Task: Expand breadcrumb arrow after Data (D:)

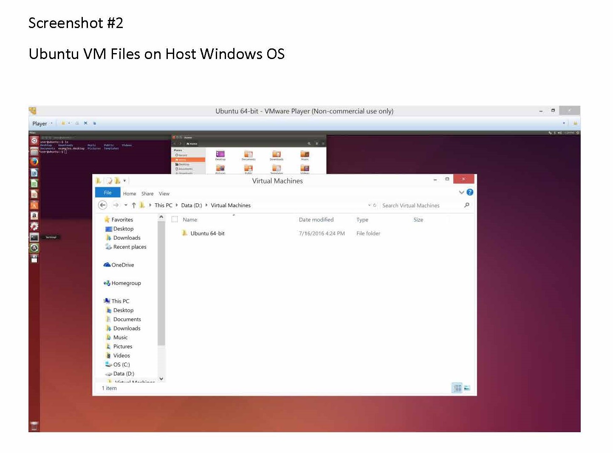Action: [206, 205]
